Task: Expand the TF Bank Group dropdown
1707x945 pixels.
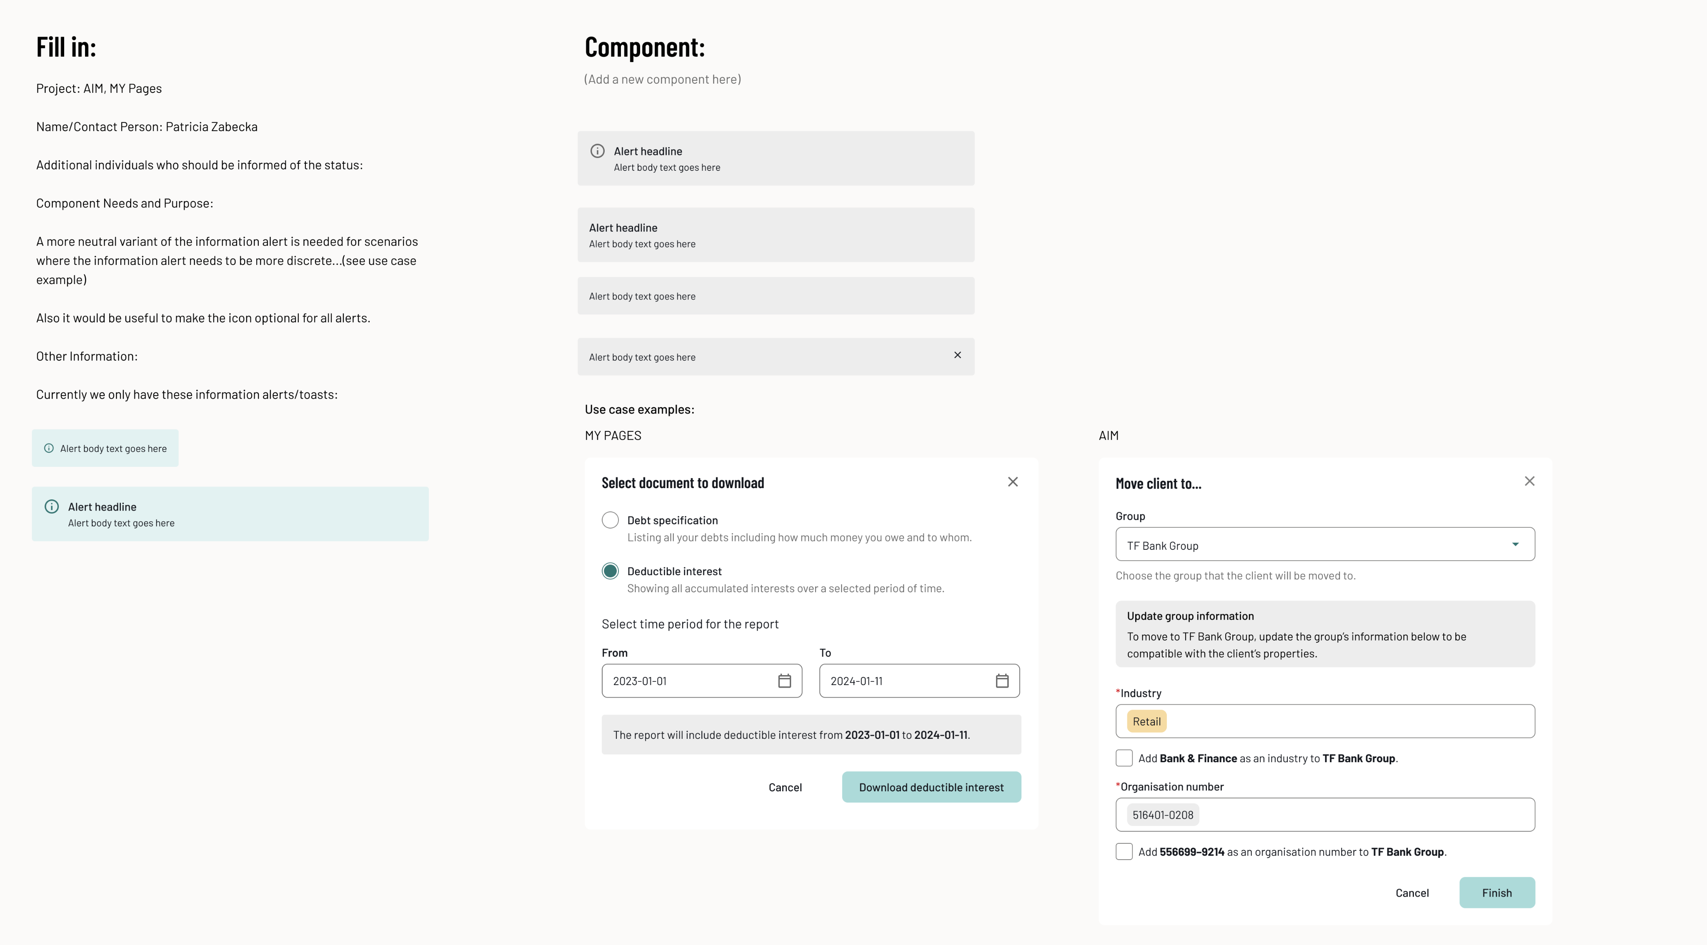Action: pyautogui.click(x=1515, y=544)
